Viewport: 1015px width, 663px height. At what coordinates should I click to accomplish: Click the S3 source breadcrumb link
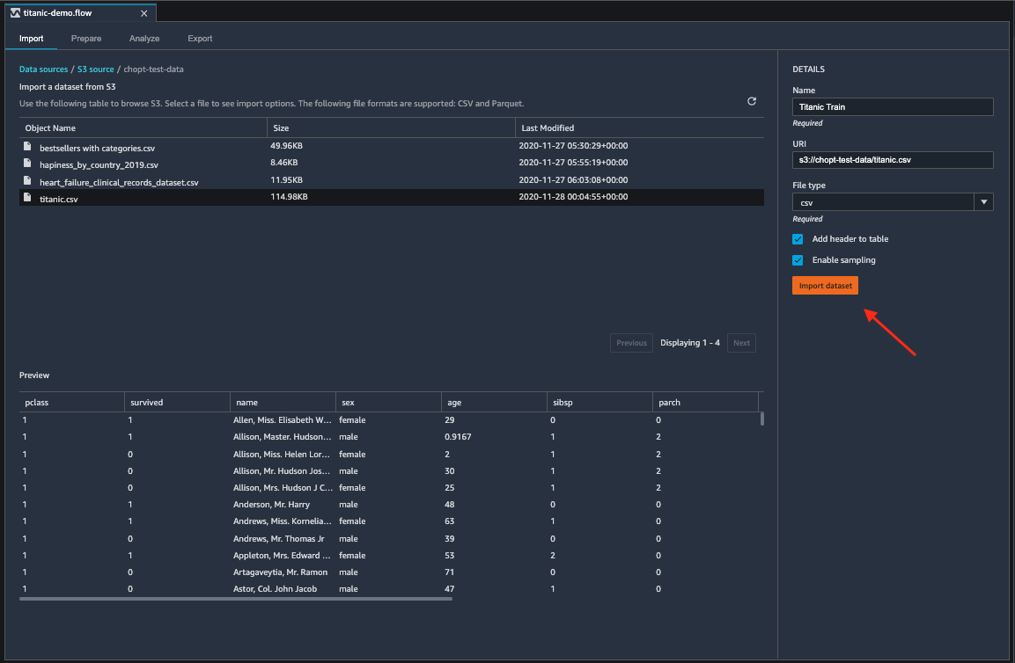[95, 69]
